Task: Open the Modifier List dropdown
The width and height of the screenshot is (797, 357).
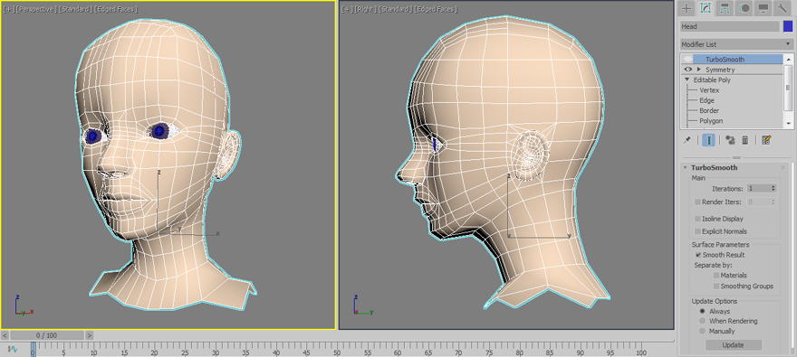Action: pos(736,44)
